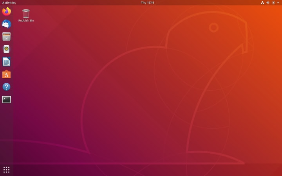The width and height of the screenshot is (282, 176).
Task: Open the clock calendar showing Thu 12:16
Action: 148,2
